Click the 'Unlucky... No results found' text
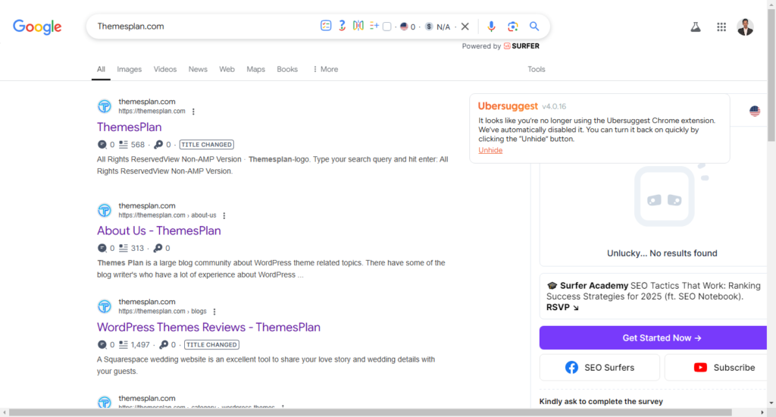Screen dimensions: 776x417 tap(662, 253)
